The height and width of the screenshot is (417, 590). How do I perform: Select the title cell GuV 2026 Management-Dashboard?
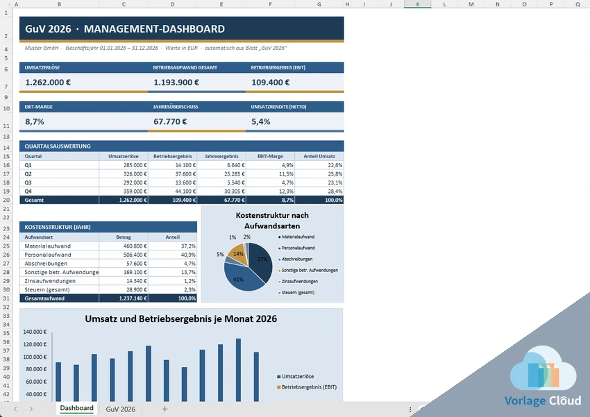pos(181,29)
